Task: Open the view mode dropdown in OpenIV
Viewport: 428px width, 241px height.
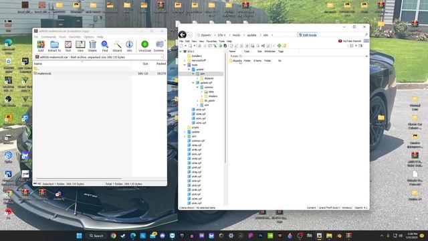Action: pyautogui.click(x=356, y=46)
